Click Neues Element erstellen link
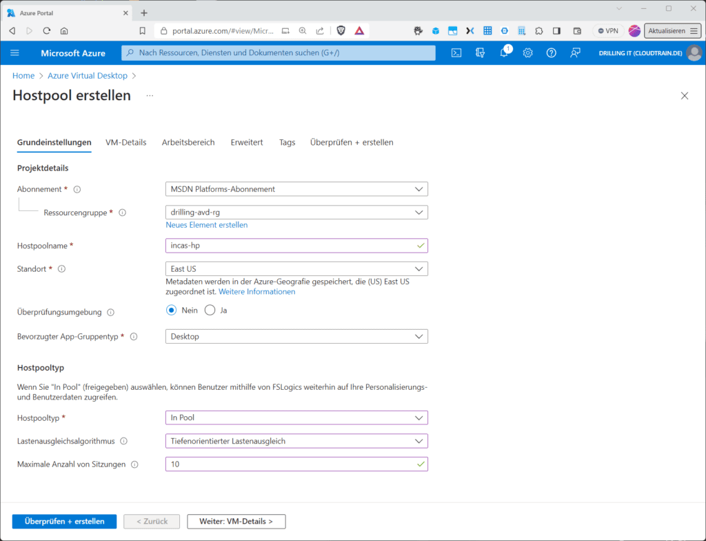706x541 pixels. tap(207, 225)
